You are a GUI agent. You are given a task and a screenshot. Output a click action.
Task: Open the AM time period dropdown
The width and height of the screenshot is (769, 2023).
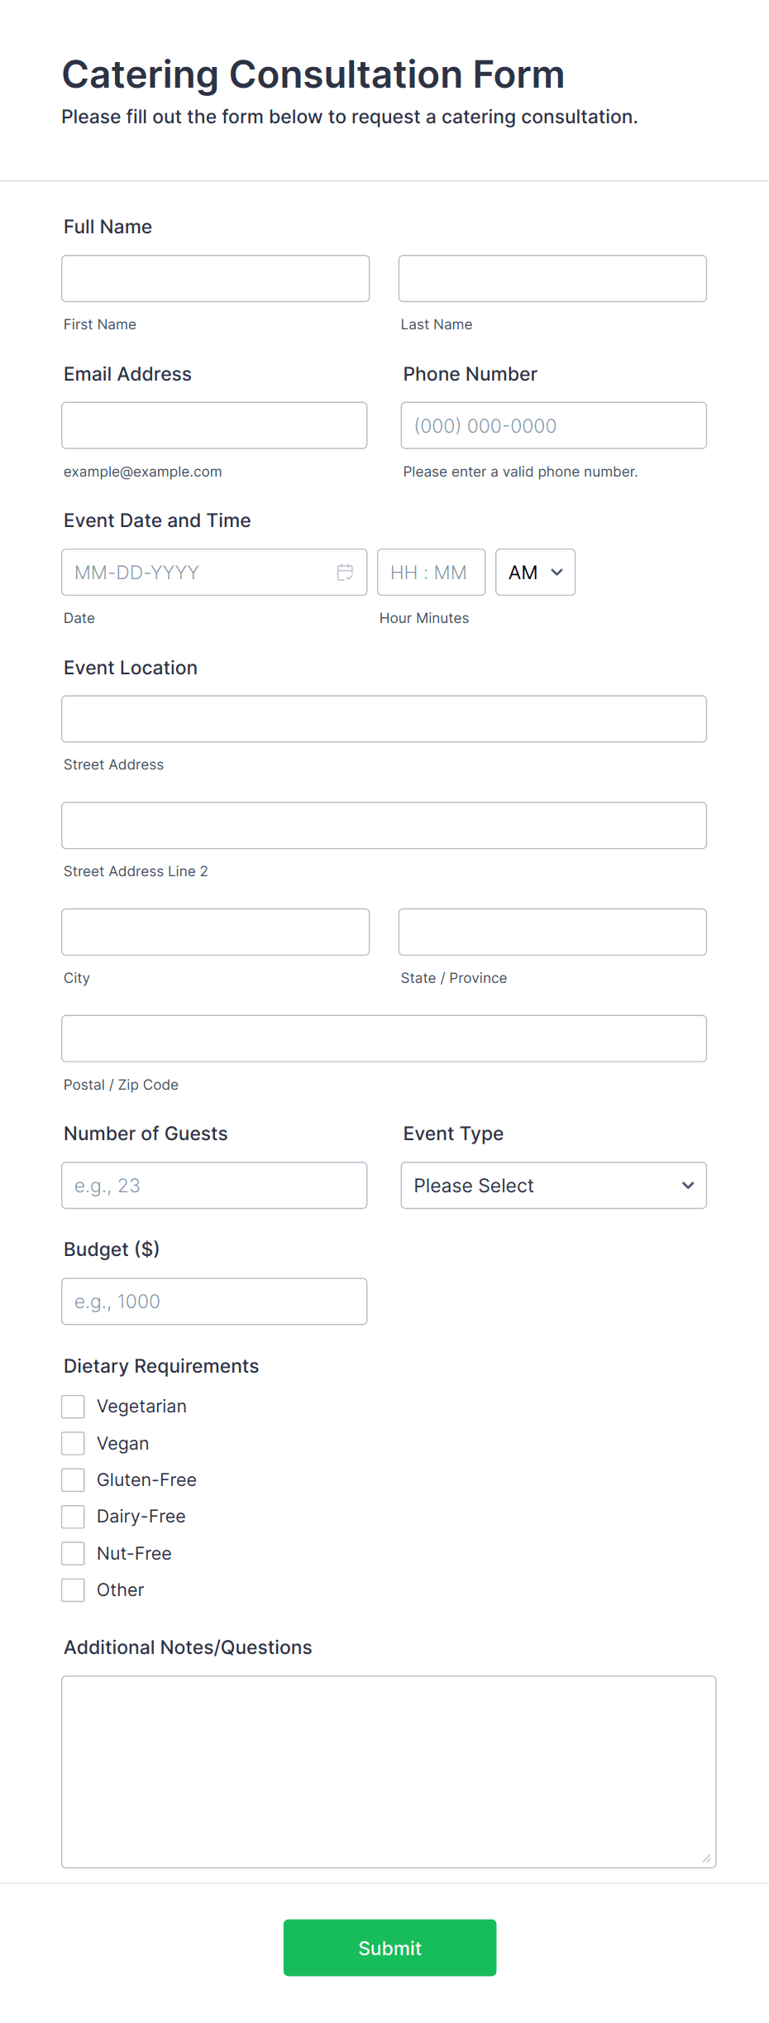(534, 572)
